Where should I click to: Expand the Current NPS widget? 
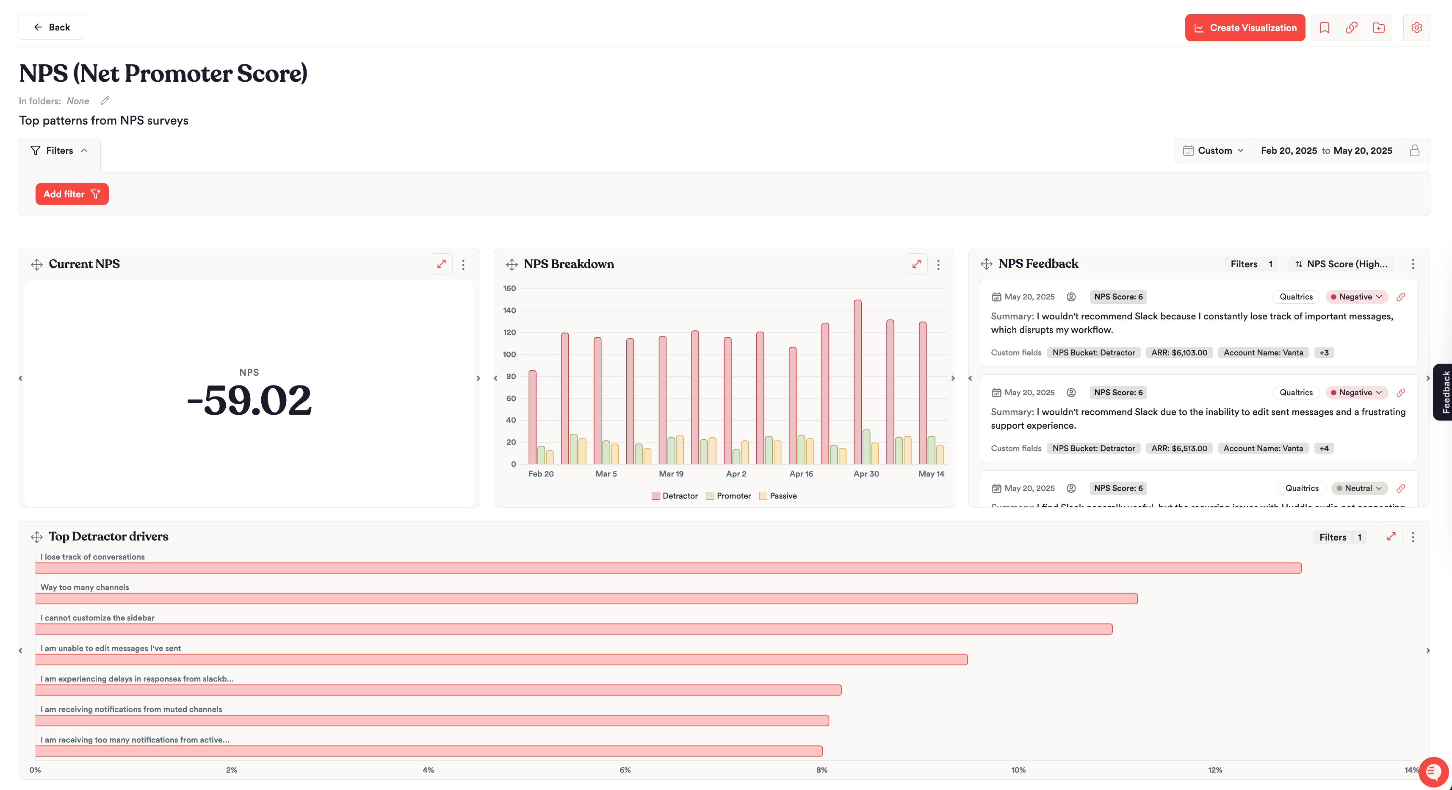click(x=441, y=264)
